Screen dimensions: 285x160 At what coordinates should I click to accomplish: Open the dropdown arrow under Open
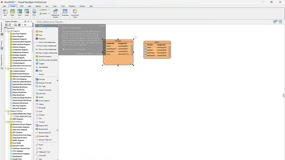click(x=12, y=17)
